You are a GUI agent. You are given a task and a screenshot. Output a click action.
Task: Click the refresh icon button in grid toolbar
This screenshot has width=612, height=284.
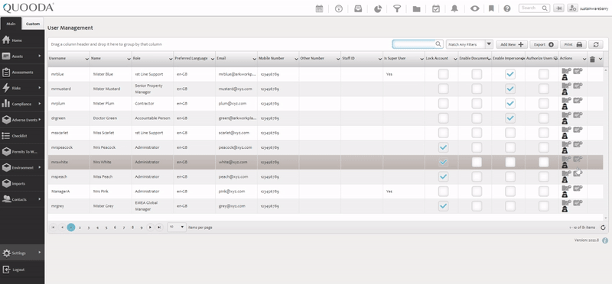click(x=596, y=44)
